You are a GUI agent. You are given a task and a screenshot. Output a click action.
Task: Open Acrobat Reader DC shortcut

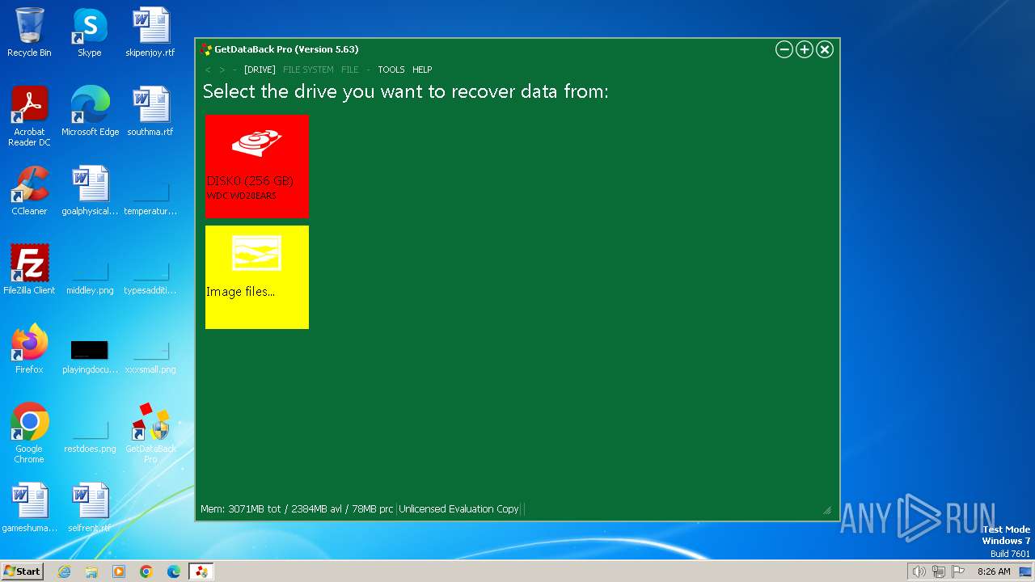pyautogui.click(x=29, y=116)
